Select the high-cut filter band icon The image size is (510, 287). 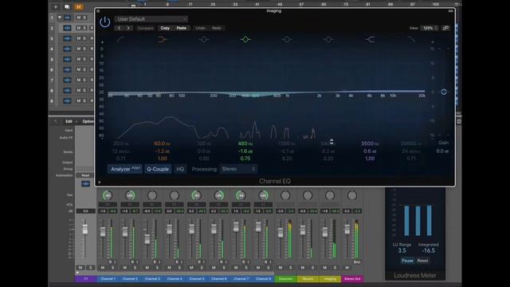(x=411, y=39)
